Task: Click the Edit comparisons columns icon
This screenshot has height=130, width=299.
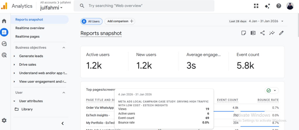Action: tap(253, 33)
